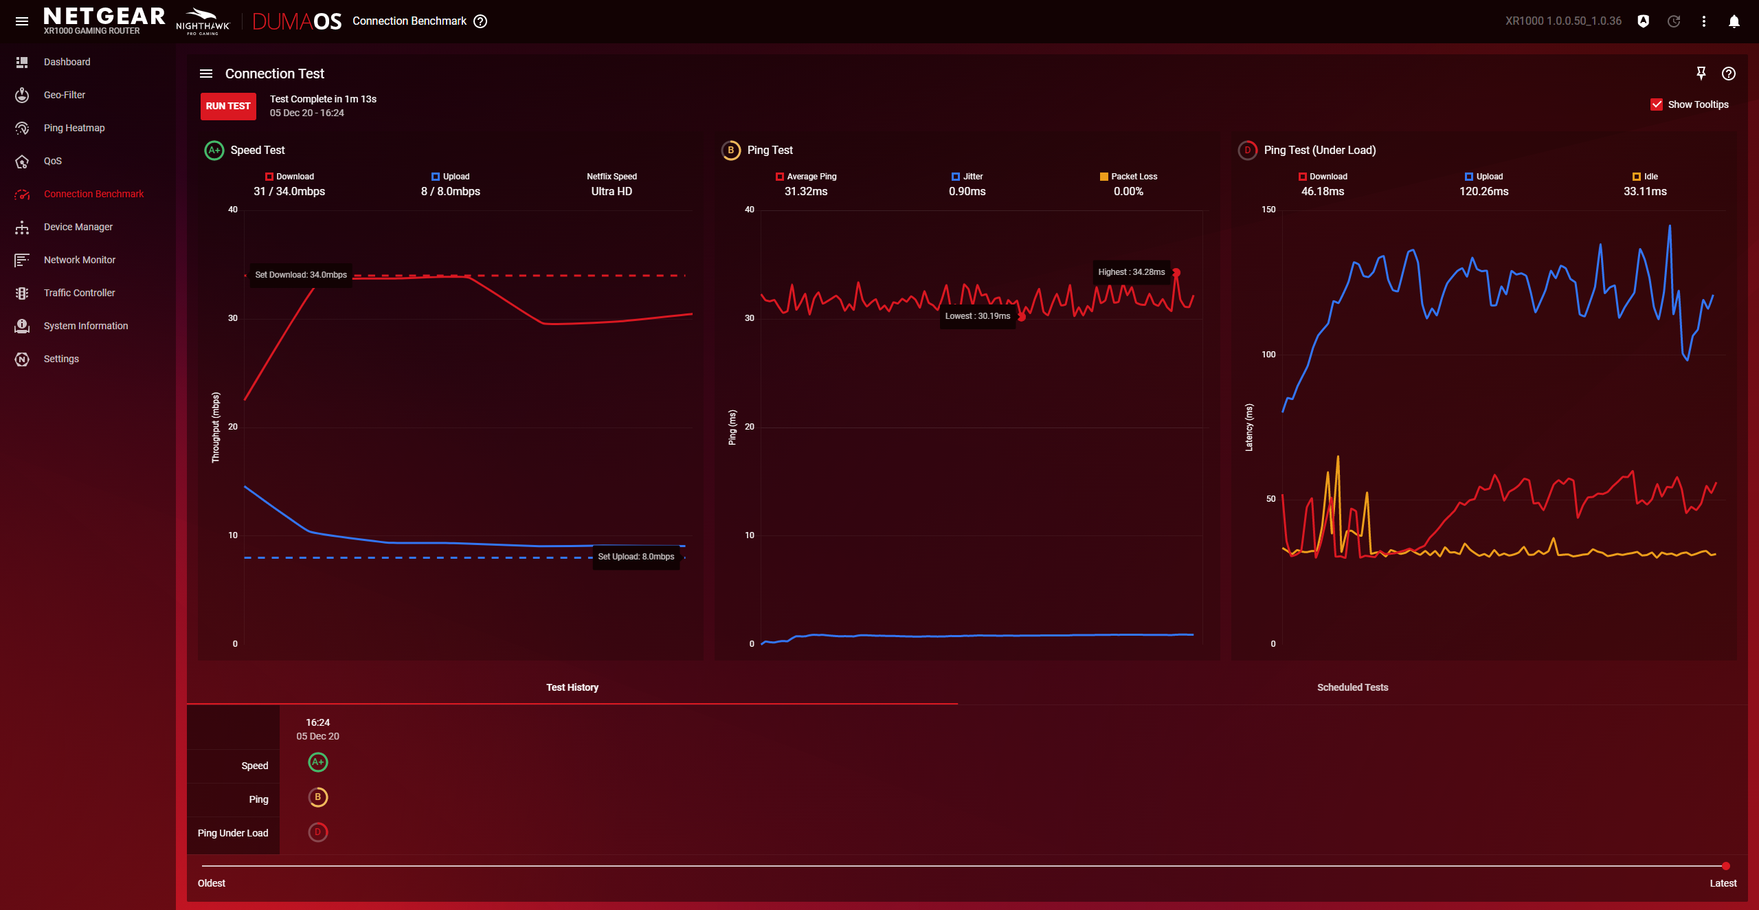Image resolution: width=1759 pixels, height=910 pixels.
Task: Click Ping Under Load D grade badge
Action: (1248, 150)
